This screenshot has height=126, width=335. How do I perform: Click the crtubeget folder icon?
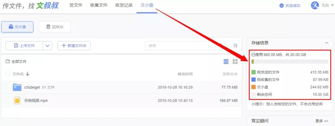point(17,87)
